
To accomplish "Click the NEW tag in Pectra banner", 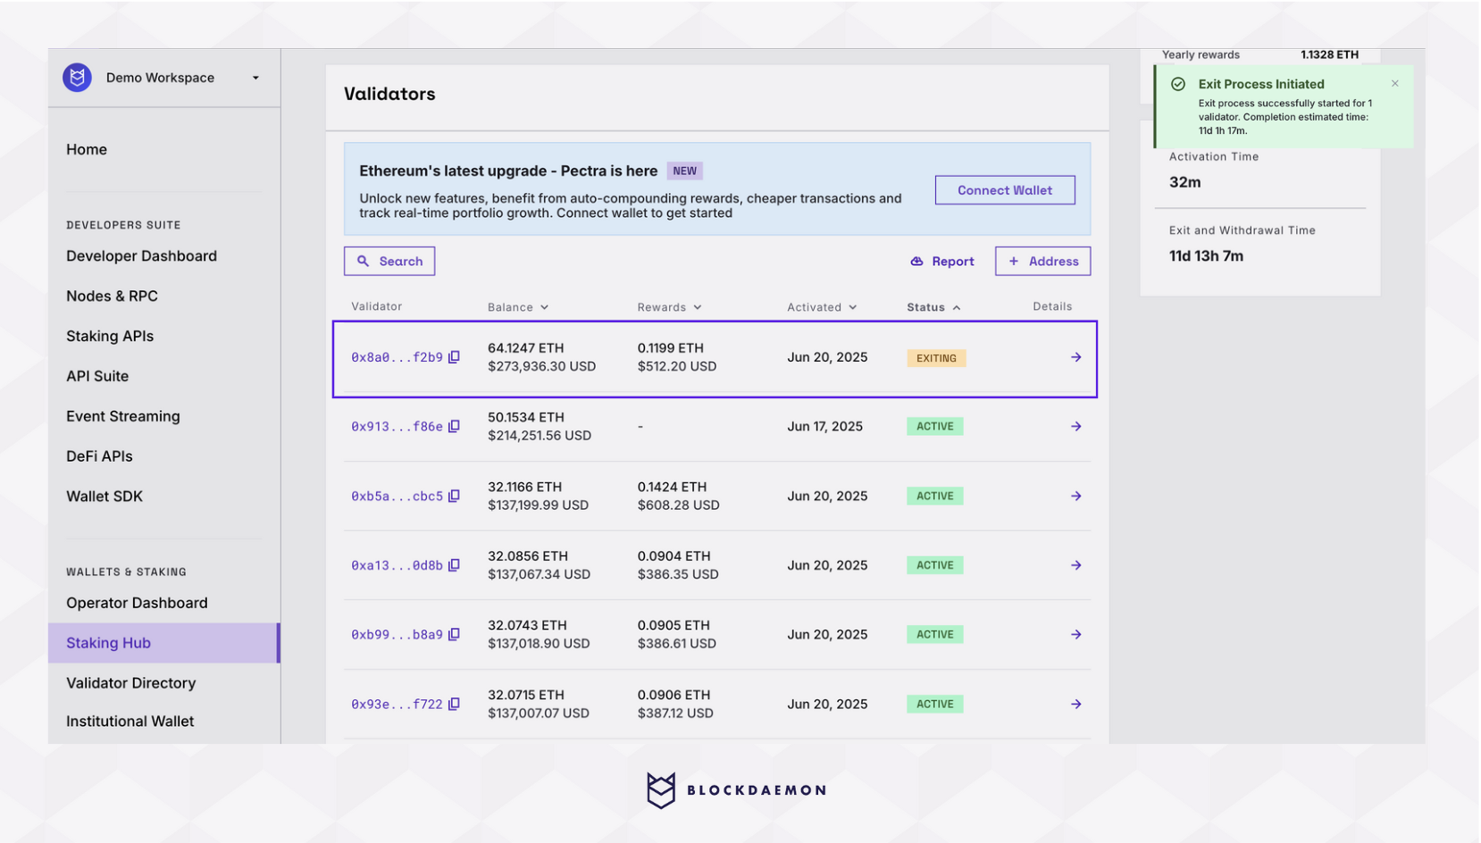I will [x=684, y=171].
